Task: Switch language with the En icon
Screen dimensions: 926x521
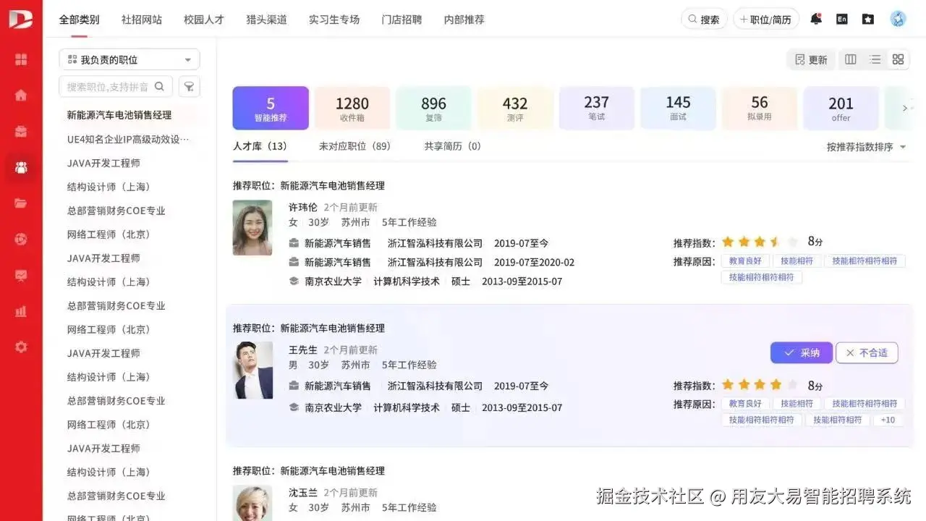Action: click(841, 20)
